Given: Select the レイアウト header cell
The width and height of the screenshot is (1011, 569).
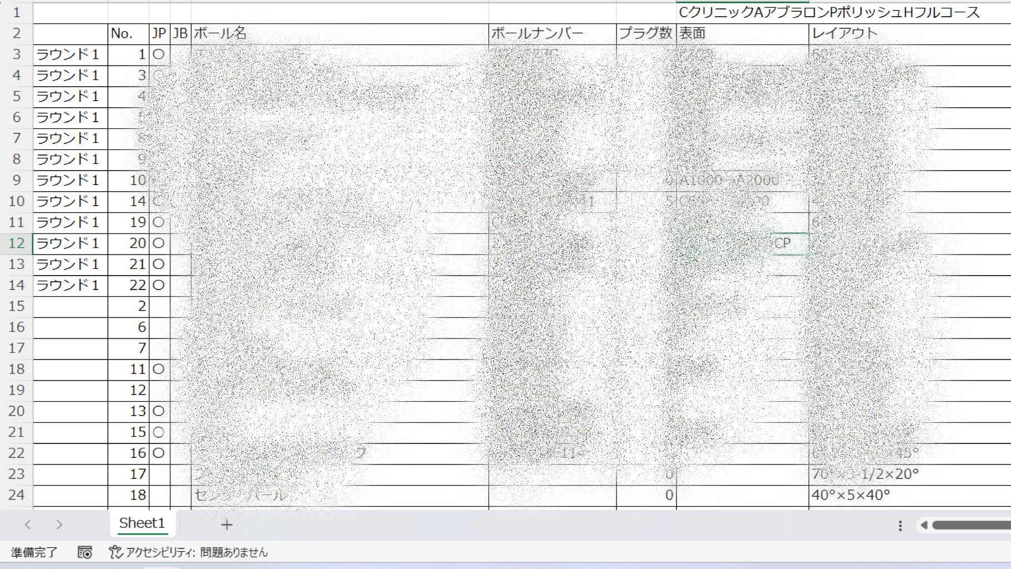Looking at the screenshot, I should pos(909,33).
